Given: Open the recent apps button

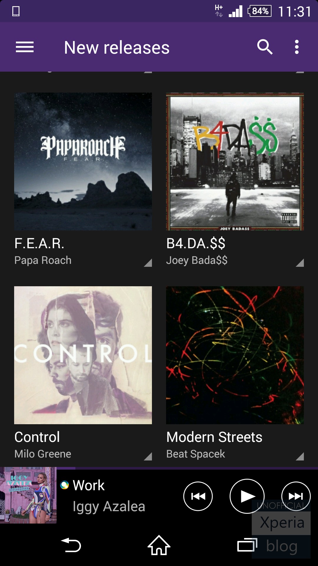Looking at the screenshot, I should point(247,545).
